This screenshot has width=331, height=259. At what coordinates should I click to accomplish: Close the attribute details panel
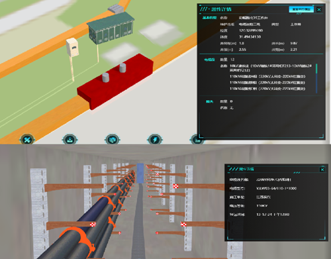(319, 9)
